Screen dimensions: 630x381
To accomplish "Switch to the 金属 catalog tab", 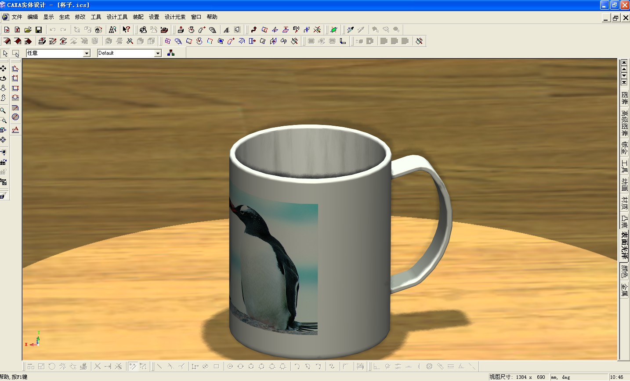I will pos(624,289).
